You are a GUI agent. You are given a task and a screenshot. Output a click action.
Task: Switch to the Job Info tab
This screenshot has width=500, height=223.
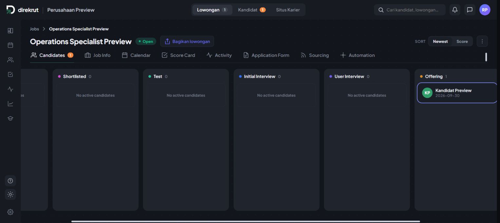(98, 55)
